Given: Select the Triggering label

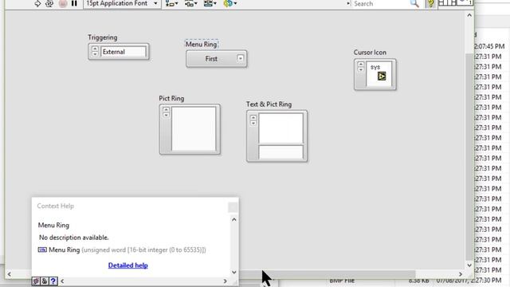Looking at the screenshot, I should click(x=103, y=37).
